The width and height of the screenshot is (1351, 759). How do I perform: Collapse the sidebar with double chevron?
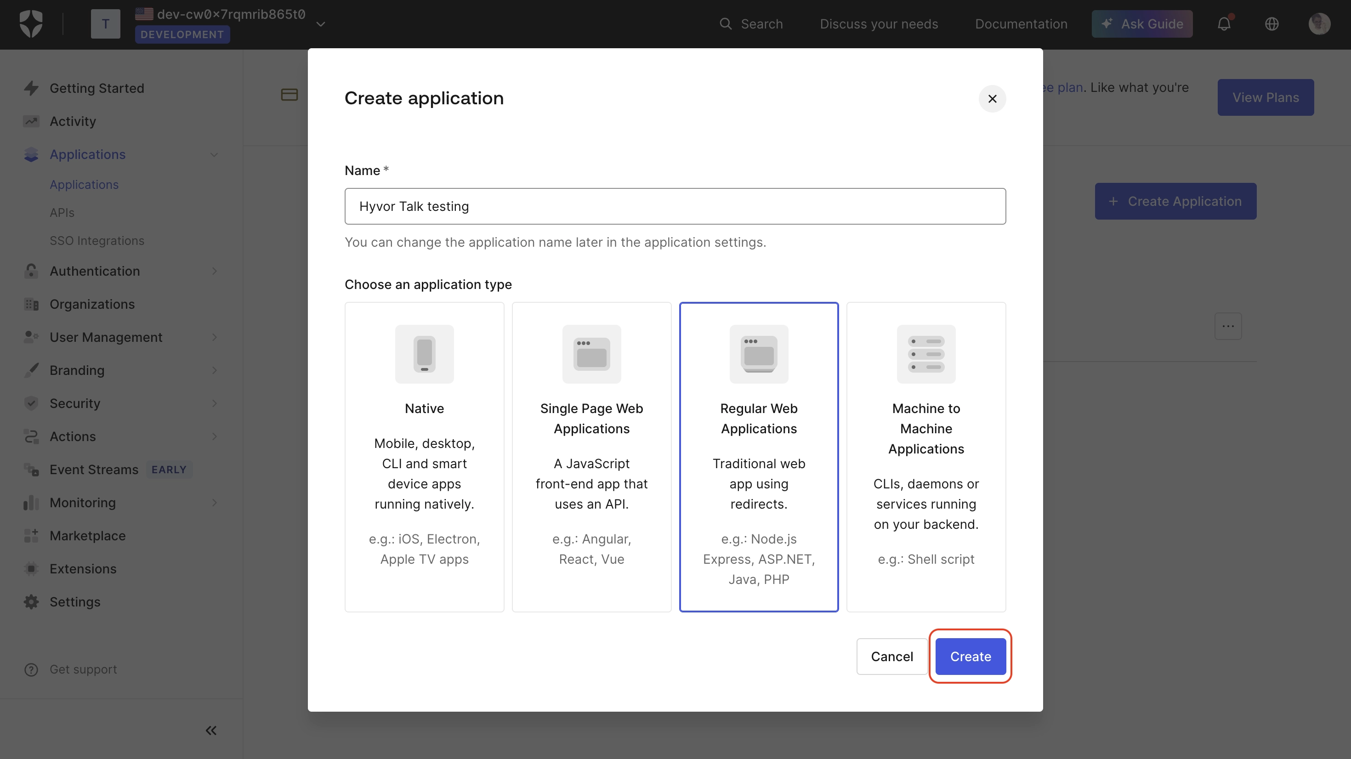[211, 730]
